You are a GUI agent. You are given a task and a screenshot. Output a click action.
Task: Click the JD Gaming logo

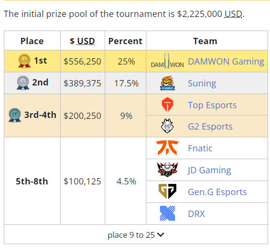[x=167, y=169]
